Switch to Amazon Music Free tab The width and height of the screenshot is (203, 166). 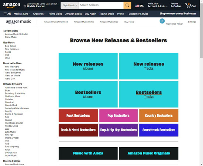[x=109, y=22]
